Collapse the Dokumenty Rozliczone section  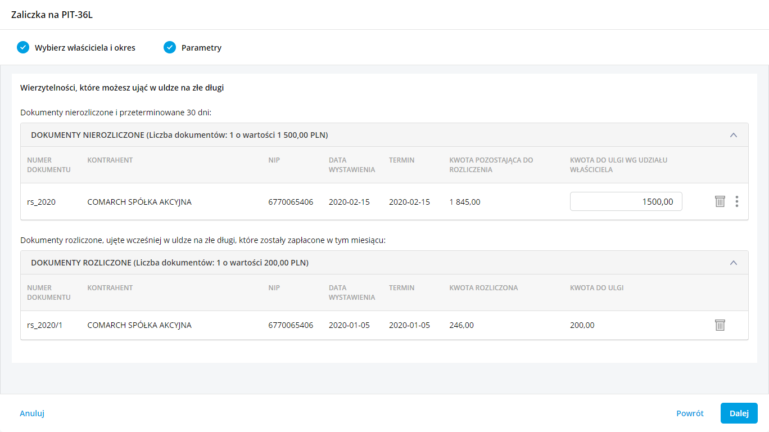tap(733, 263)
